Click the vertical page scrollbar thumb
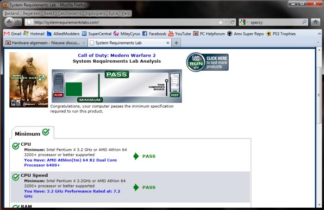324x210 pixels. (319, 95)
